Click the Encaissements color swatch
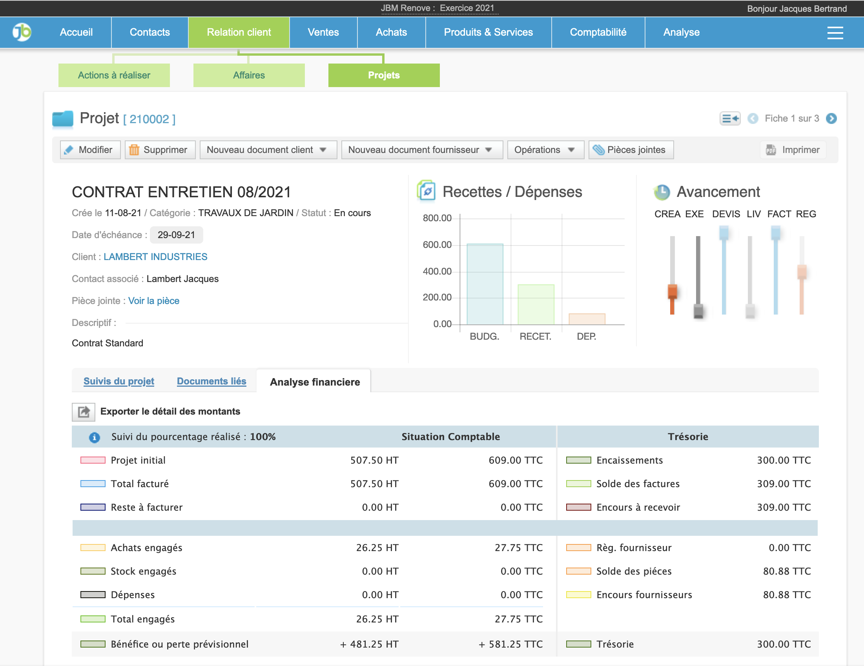This screenshot has width=864, height=666. pos(578,460)
